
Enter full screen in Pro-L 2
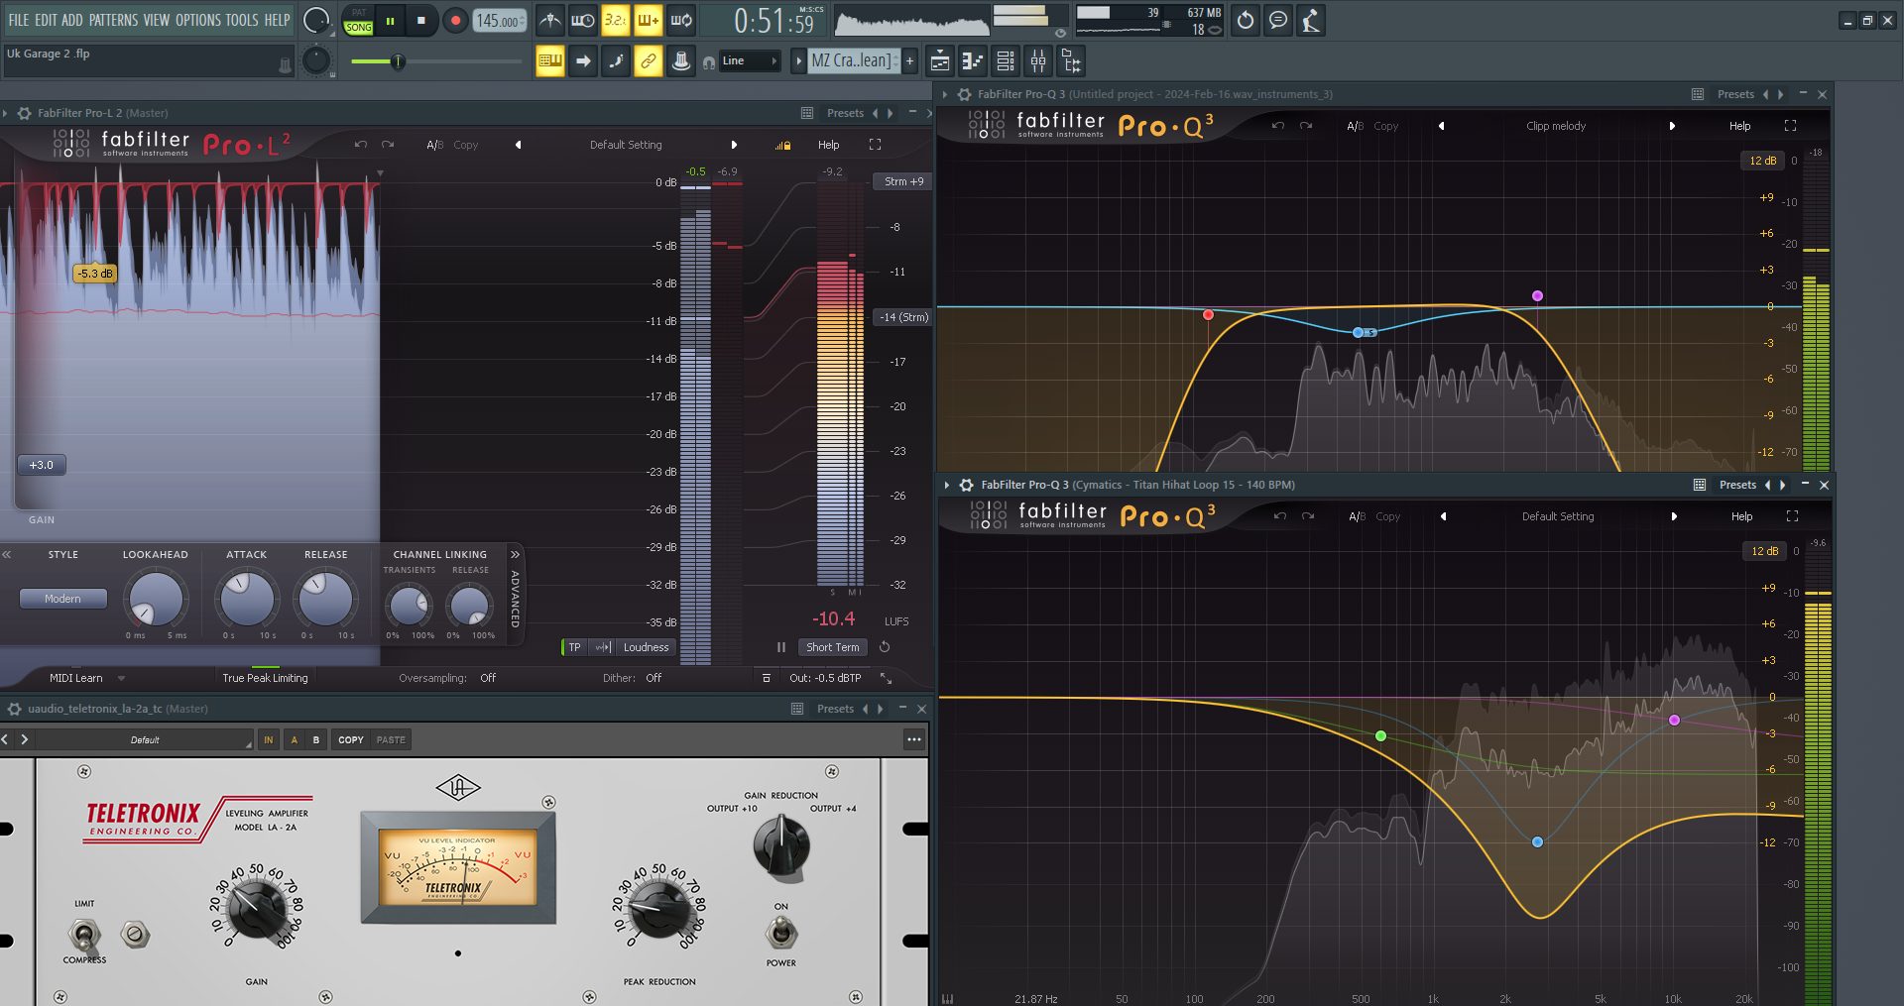click(x=875, y=145)
